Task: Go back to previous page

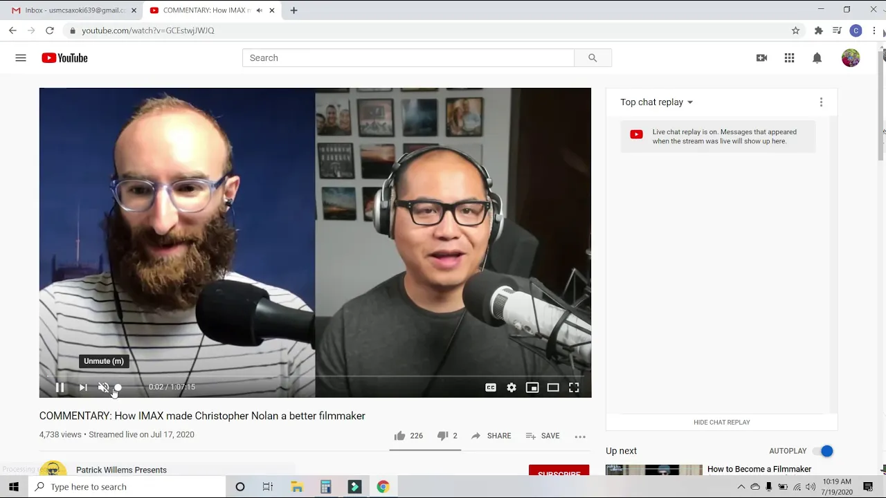Action: pos(12,30)
